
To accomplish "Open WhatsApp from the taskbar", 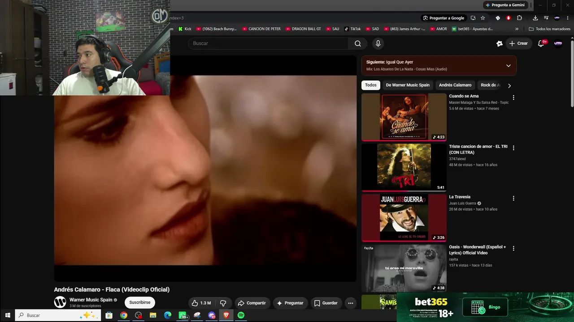I will pos(183,315).
